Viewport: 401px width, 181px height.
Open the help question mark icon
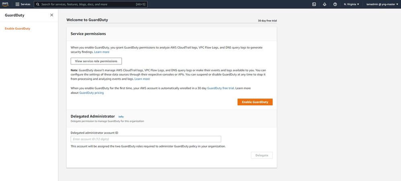pyautogui.click(x=335, y=4)
